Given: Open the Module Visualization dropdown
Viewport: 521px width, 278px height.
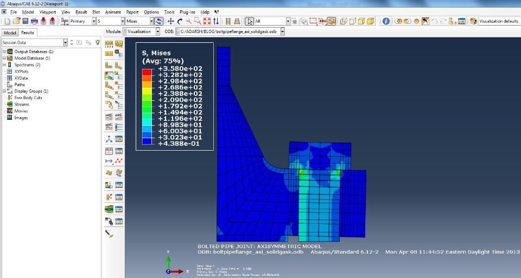Looking at the screenshot, I should pos(158,31).
